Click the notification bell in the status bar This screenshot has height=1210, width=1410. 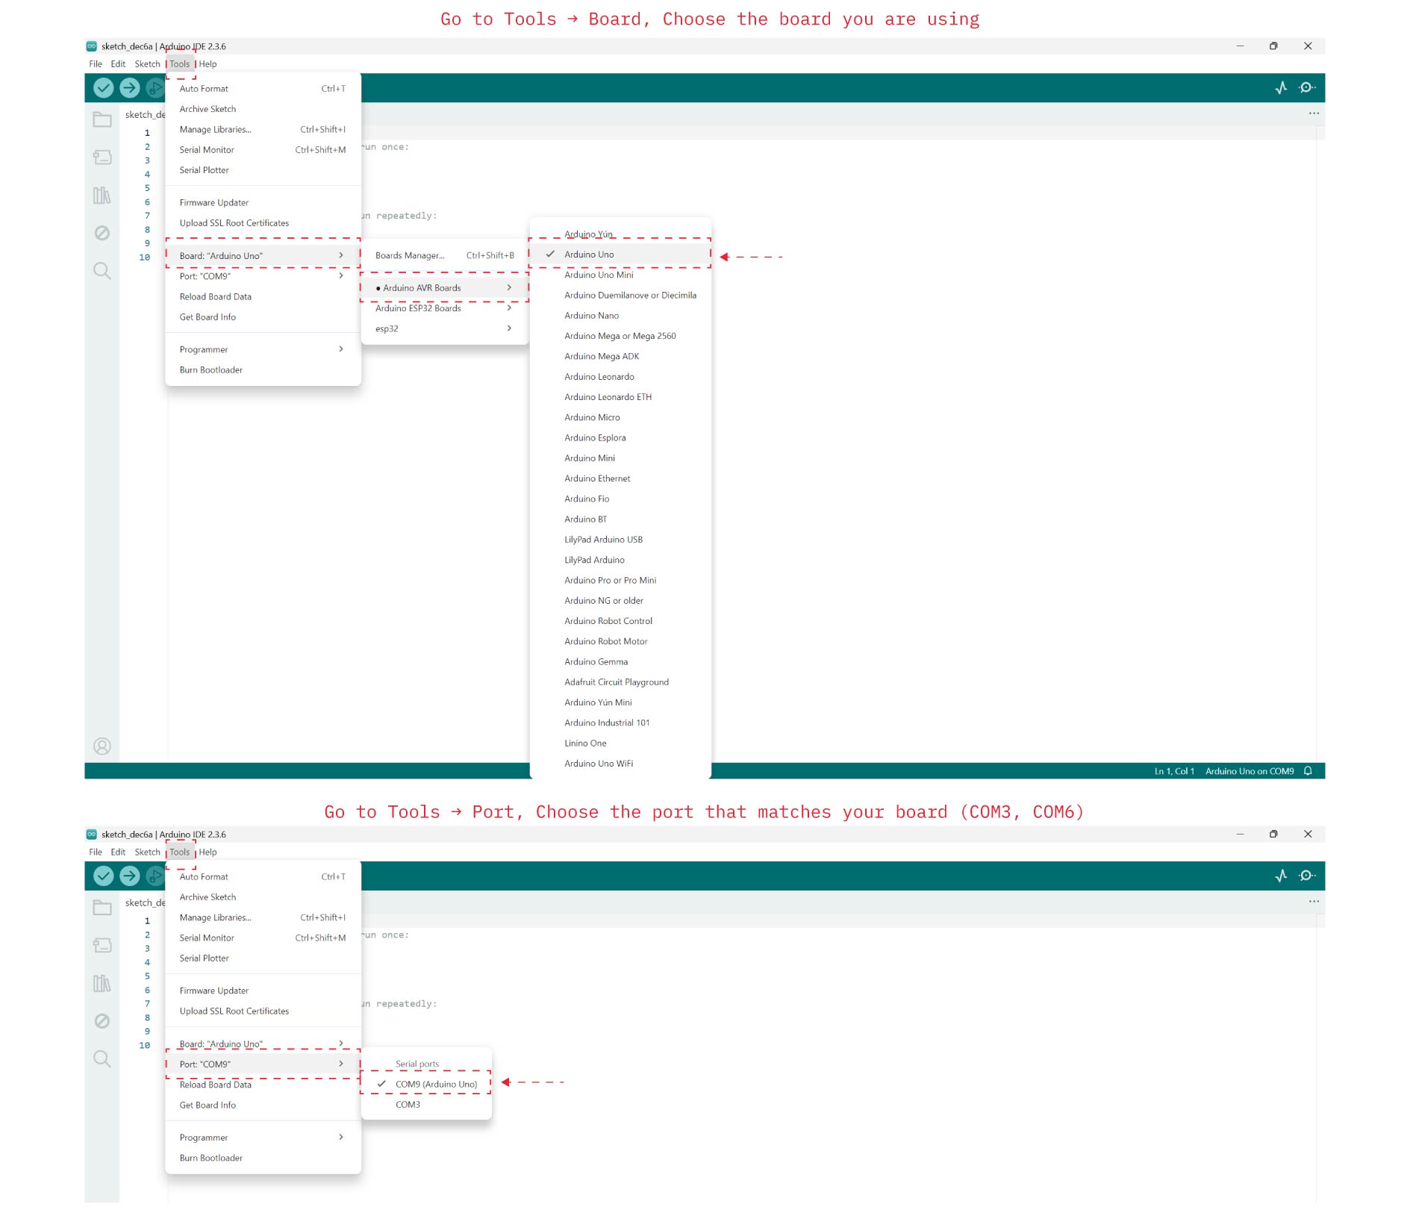click(x=1308, y=771)
